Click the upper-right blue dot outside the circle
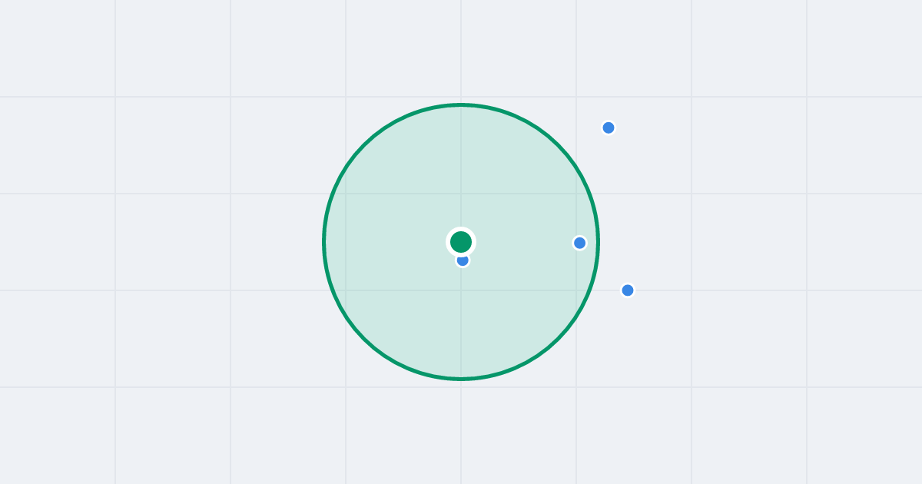The image size is (922, 484). pos(609,128)
